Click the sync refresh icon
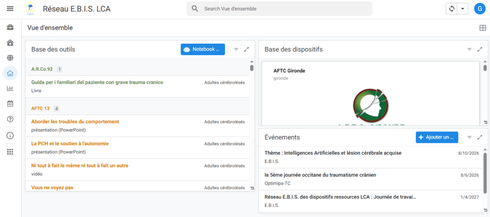 tap(451, 9)
